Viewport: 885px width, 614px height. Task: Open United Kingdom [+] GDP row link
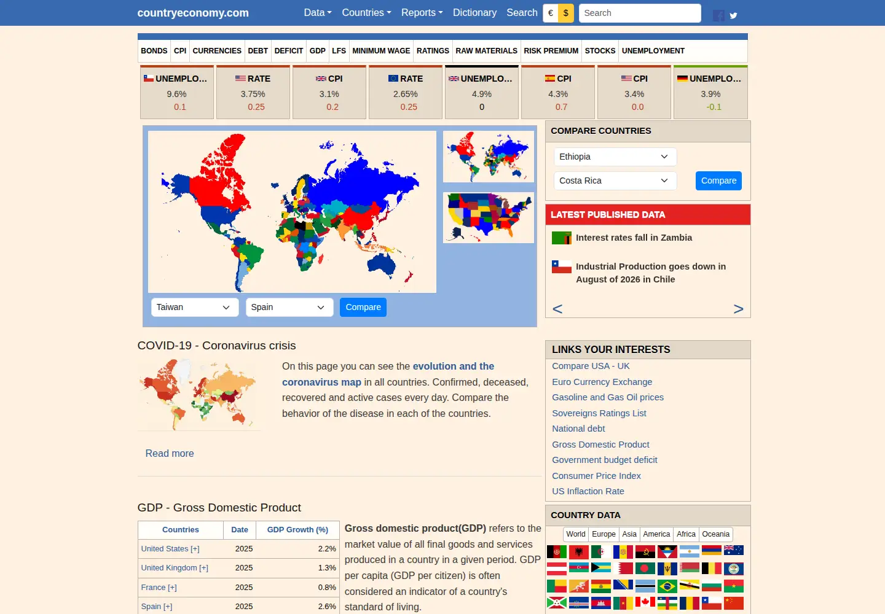click(175, 568)
